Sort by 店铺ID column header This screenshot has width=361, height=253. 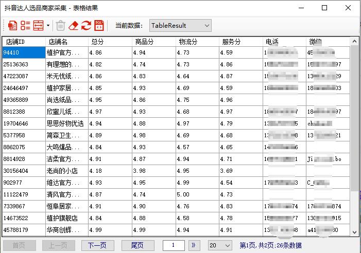click(x=24, y=42)
